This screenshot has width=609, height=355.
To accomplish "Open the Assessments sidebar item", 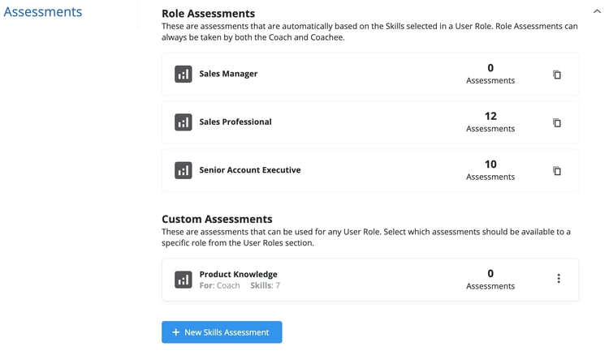I will pyautogui.click(x=43, y=12).
